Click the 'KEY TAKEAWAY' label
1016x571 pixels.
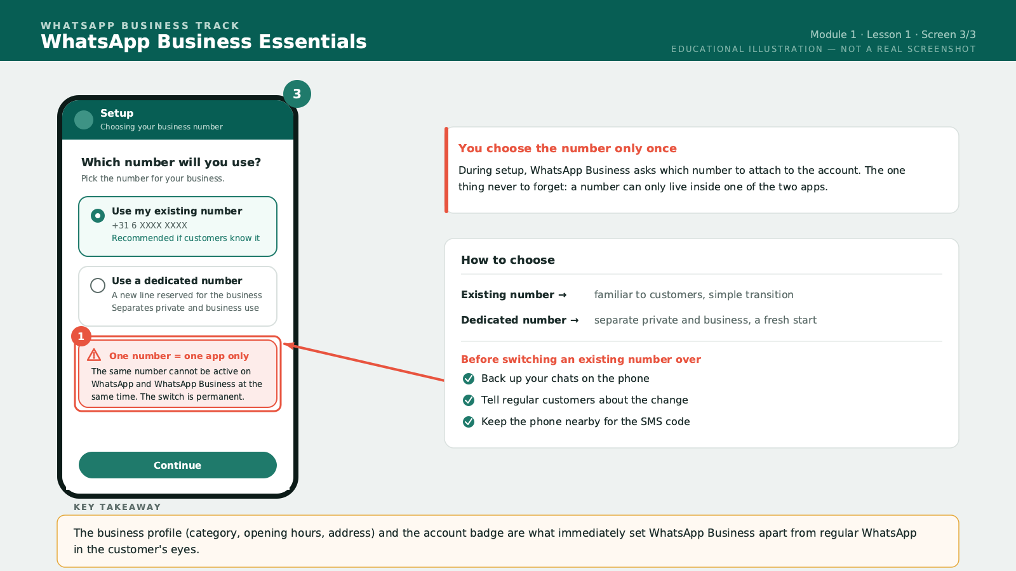117,507
